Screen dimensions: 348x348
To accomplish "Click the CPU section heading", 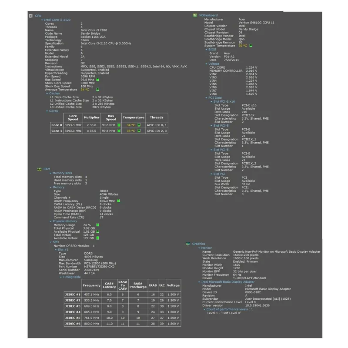I will pos(38,16).
